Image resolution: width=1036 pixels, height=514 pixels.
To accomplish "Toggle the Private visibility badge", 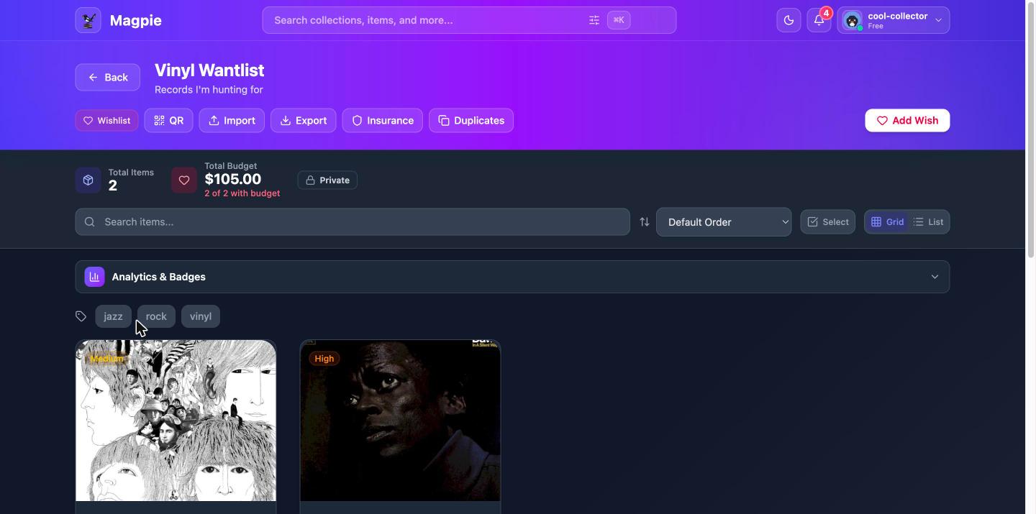I will pyautogui.click(x=327, y=180).
